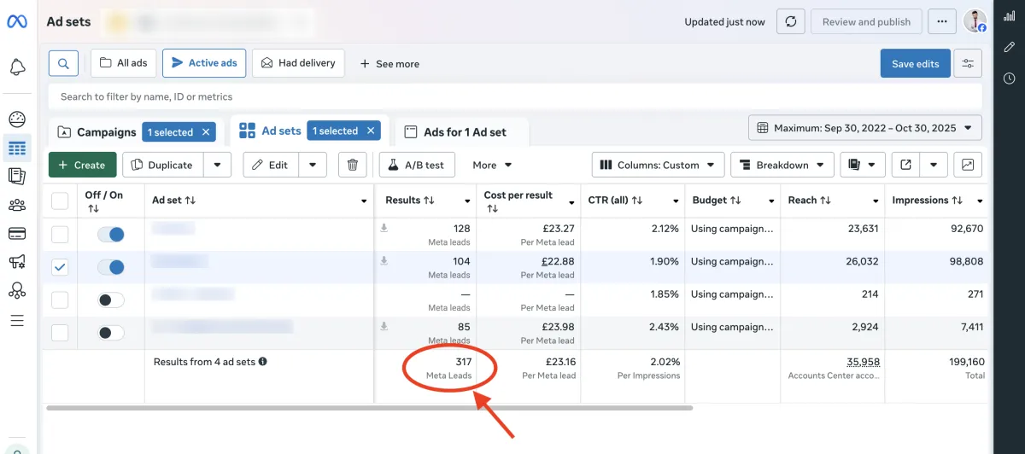Open the billing card icon in sidebar

(17, 233)
